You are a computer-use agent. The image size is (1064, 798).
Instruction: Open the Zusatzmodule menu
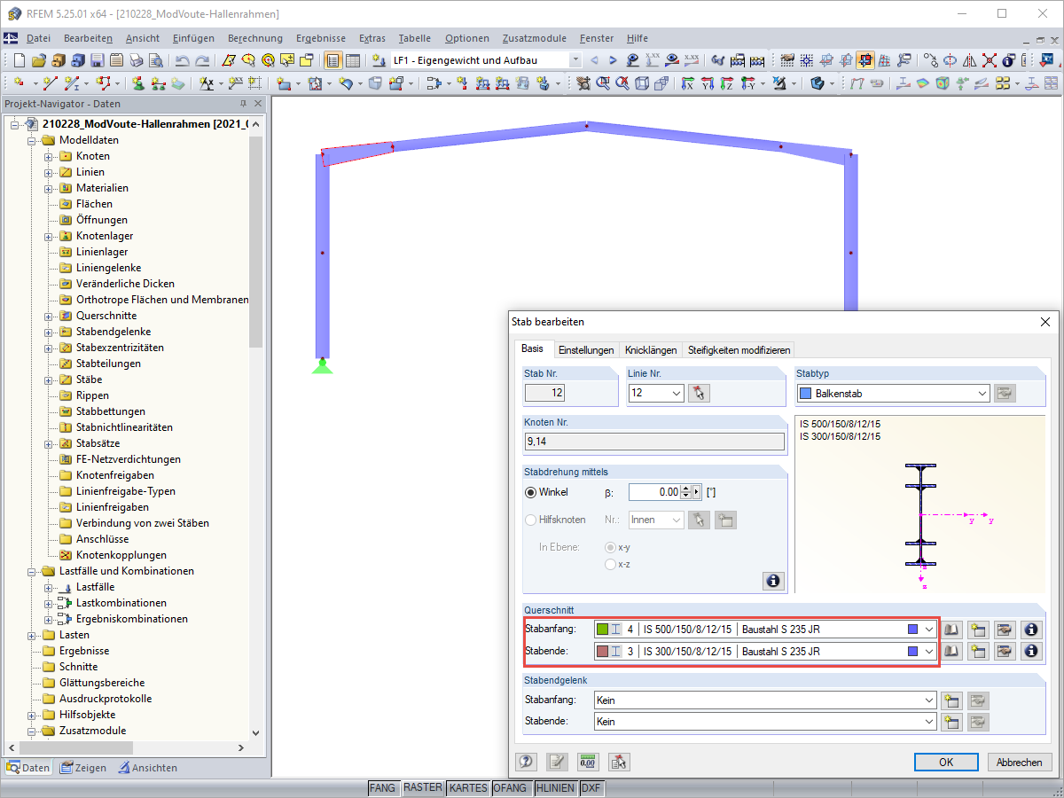[534, 38]
